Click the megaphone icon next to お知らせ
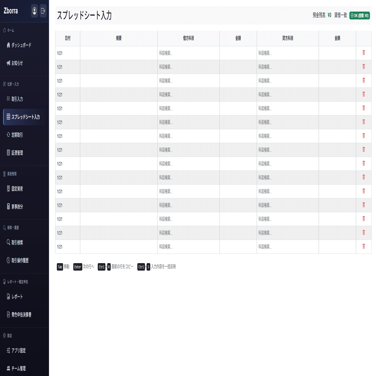The height and width of the screenshot is (376, 376). click(x=8, y=63)
